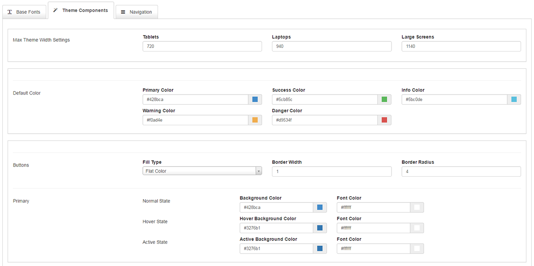Edit the Large Screens width field

[461, 46]
